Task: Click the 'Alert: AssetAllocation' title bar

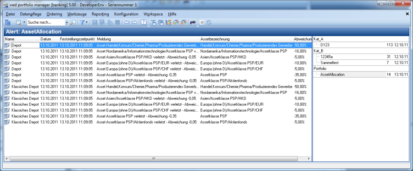Action: click(206, 32)
